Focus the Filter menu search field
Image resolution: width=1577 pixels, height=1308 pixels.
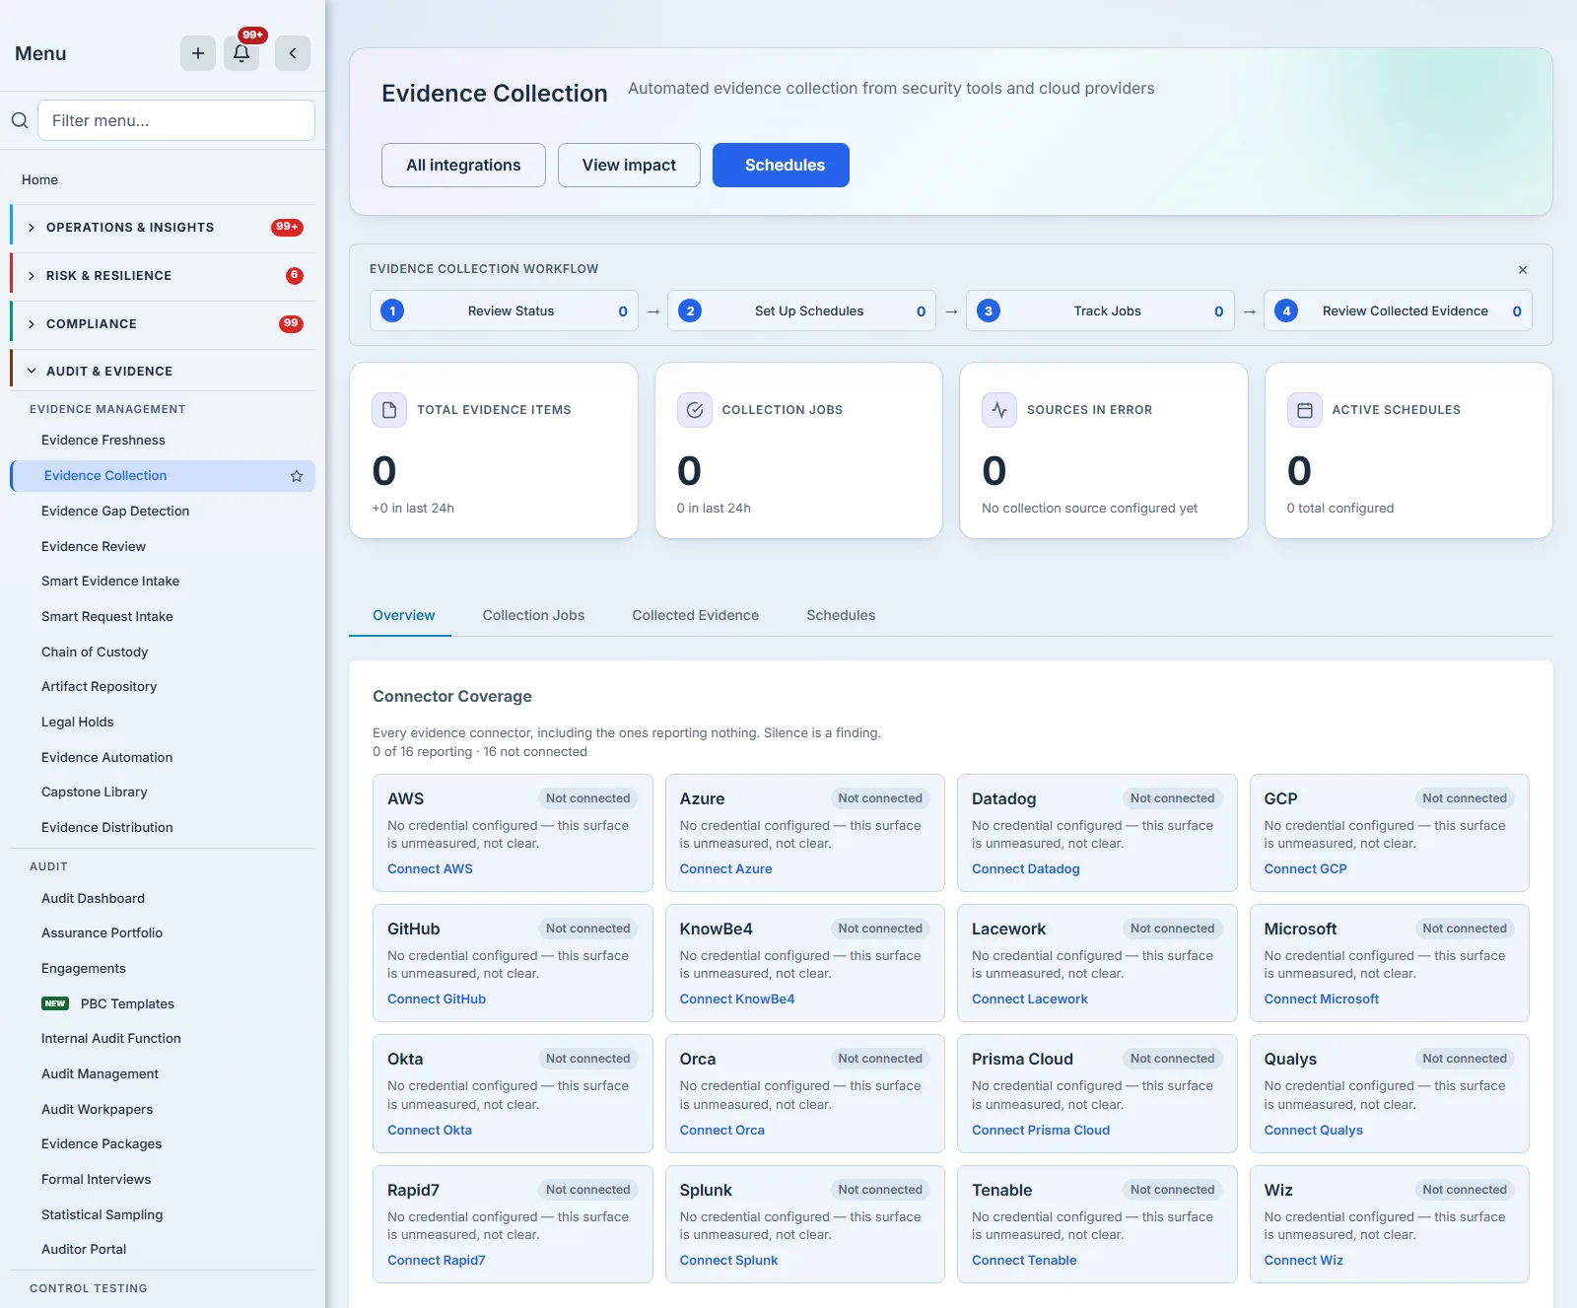(176, 120)
